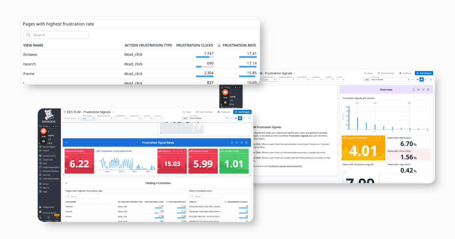
Task: Click Share in the right dashboard
Action: click(x=368, y=73)
